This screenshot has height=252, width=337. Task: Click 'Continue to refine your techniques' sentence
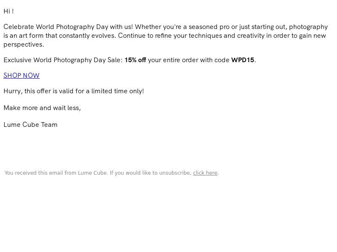pos(170,36)
